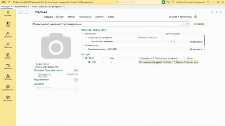Screen dimensions: 225x126
Task: Add a new relative under Родственники
Action: [x=76, y=80]
